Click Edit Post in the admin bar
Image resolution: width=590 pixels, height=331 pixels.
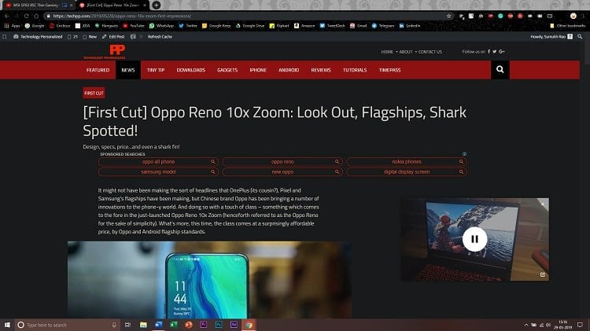click(113, 36)
